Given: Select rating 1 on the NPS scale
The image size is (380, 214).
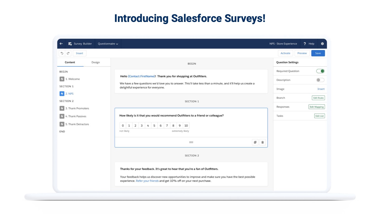Looking at the screenshot, I should [129, 125].
